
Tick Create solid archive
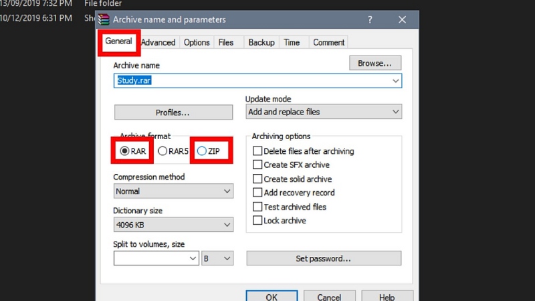point(292,179)
